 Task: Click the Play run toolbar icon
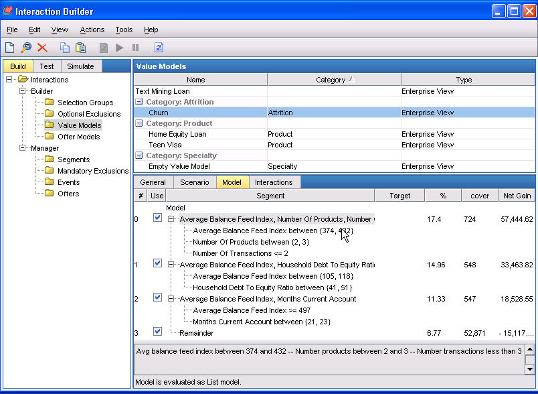[x=119, y=48]
